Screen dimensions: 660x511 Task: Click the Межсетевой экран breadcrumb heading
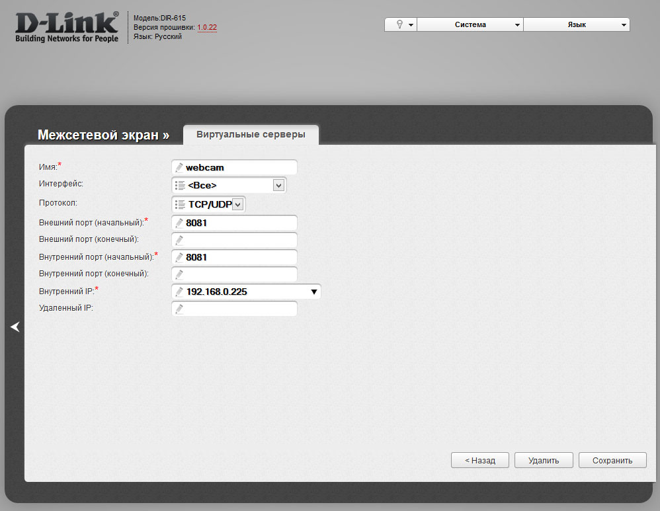[103, 135]
